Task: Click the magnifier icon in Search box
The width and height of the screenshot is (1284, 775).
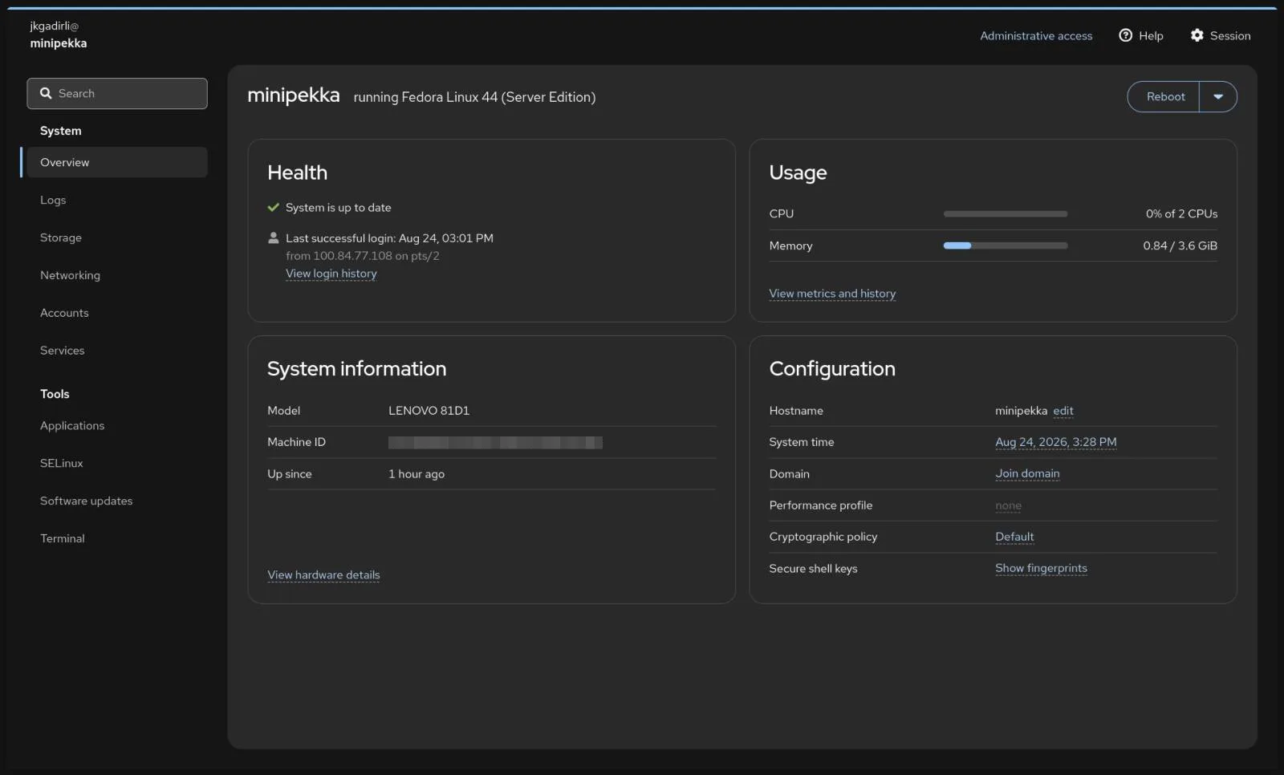Action: pyautogui.click(x=46, y=93)
